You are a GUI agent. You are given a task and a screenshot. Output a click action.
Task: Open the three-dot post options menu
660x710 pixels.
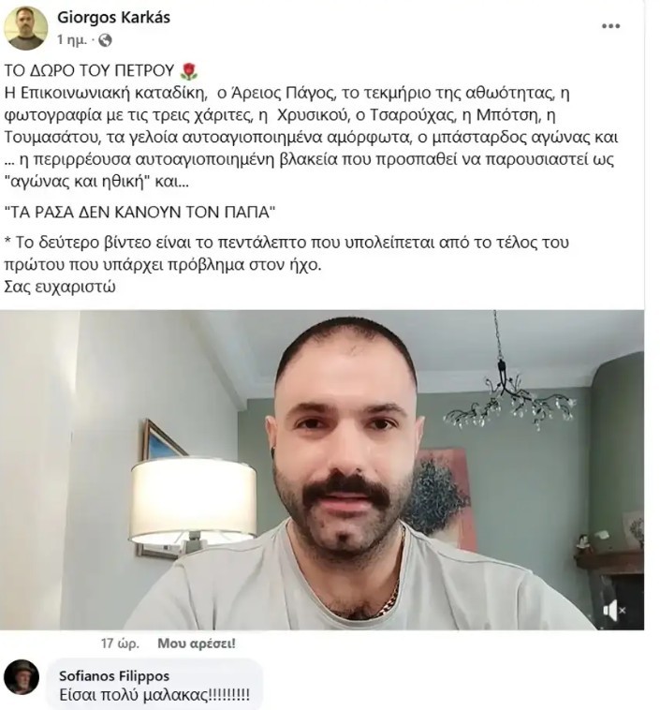(x=610, y=26)
